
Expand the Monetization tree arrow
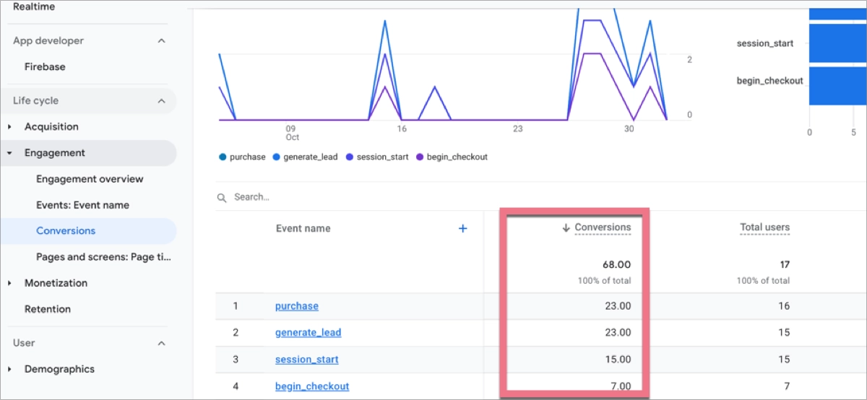(9, 283)
